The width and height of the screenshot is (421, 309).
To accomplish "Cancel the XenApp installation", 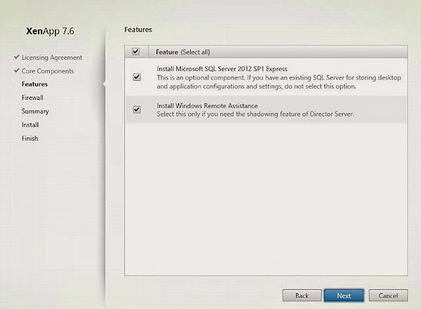I will (388, 296).
